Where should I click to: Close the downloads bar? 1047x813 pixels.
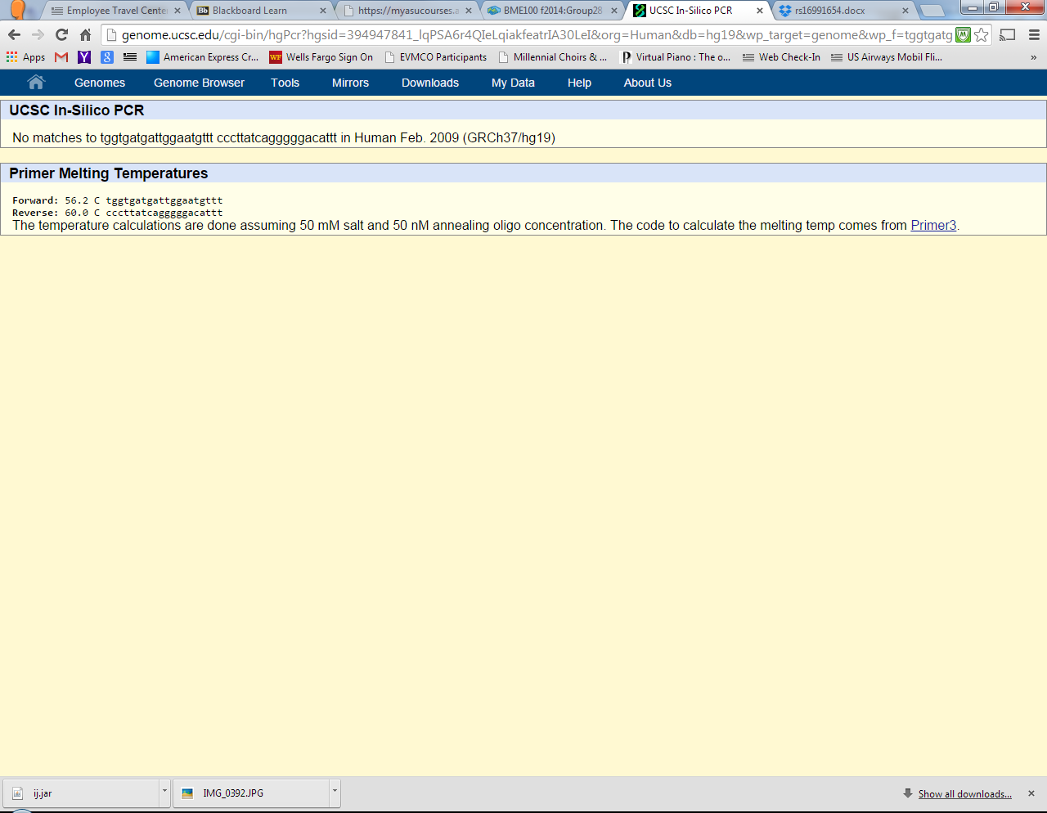(1031, 793)
